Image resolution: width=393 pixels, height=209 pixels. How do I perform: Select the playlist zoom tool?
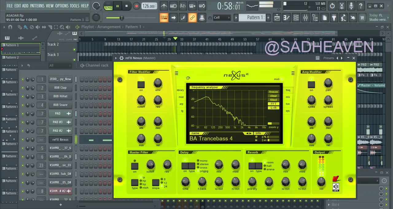[x=62, y=27]
